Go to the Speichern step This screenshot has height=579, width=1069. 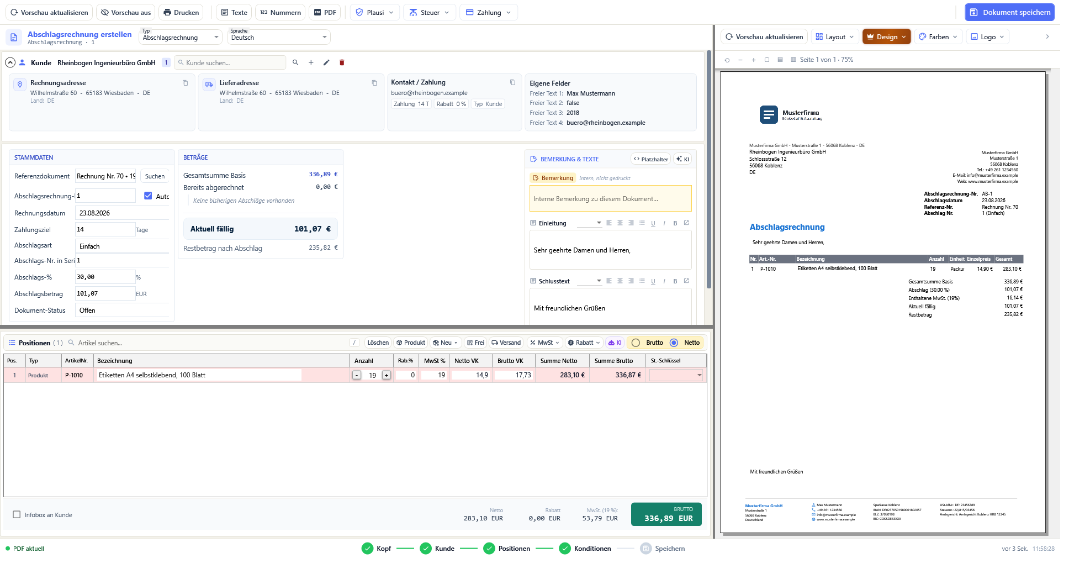click(662, 548)
